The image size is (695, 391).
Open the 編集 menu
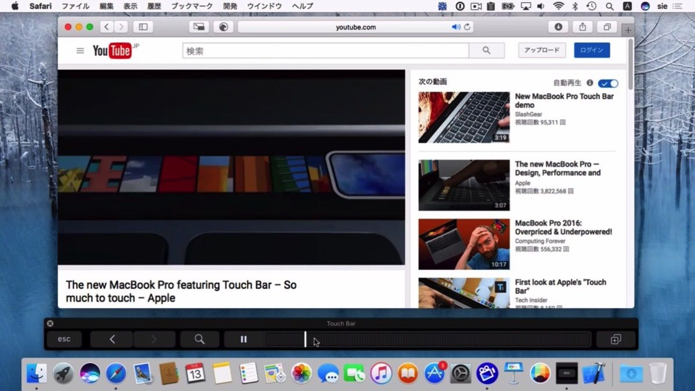pyautogui.click(x=106, y=6)
